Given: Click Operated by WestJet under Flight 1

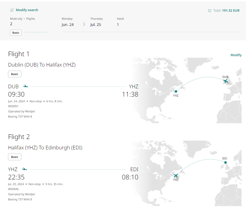Looking at the screenshot, I should [x=22, y=111].
